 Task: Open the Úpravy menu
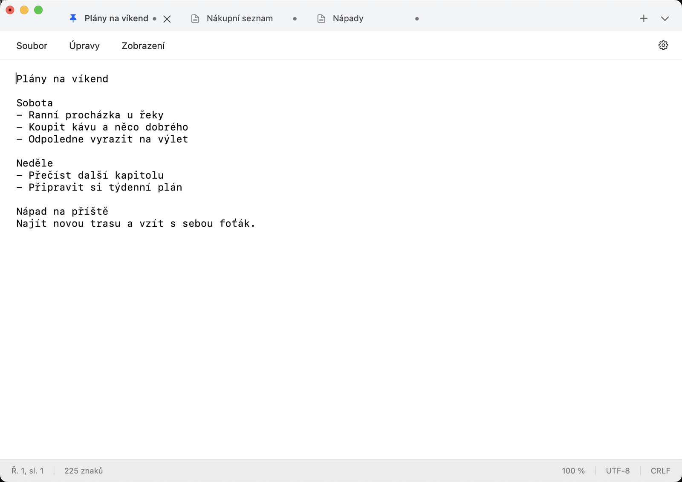(84, 46)
